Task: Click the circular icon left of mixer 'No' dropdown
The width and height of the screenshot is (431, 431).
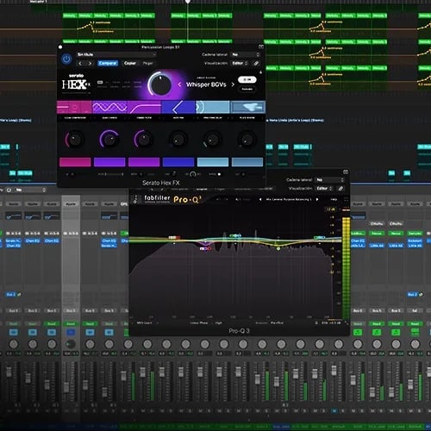Action: (x=9, y=190)
